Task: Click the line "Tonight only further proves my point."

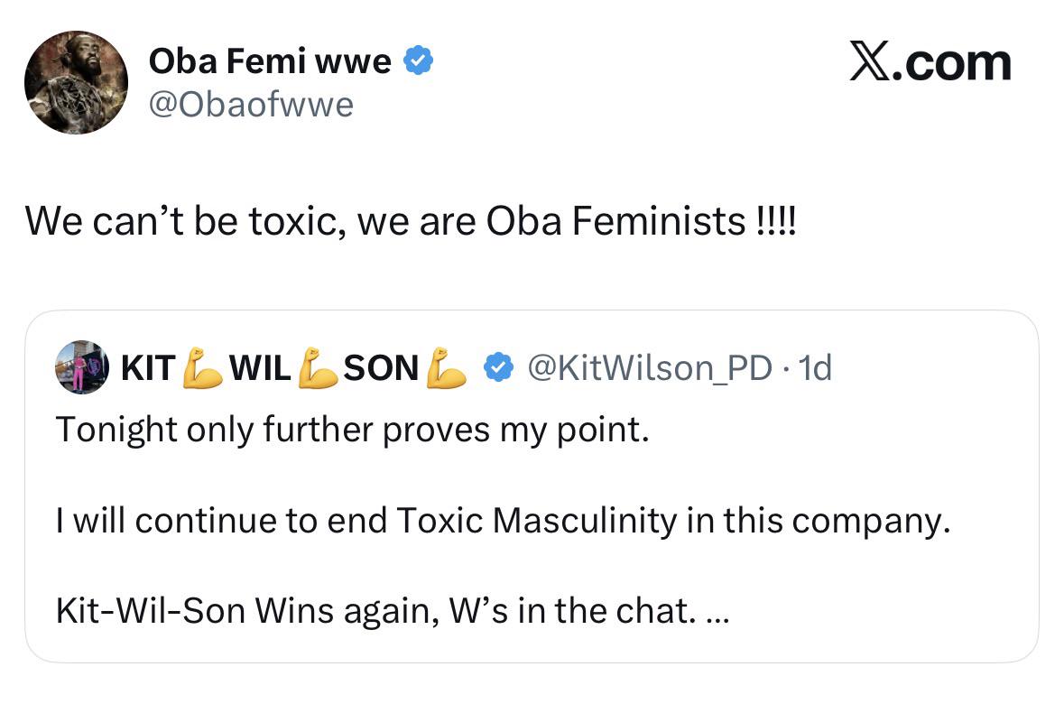Action: coord(352,430)
